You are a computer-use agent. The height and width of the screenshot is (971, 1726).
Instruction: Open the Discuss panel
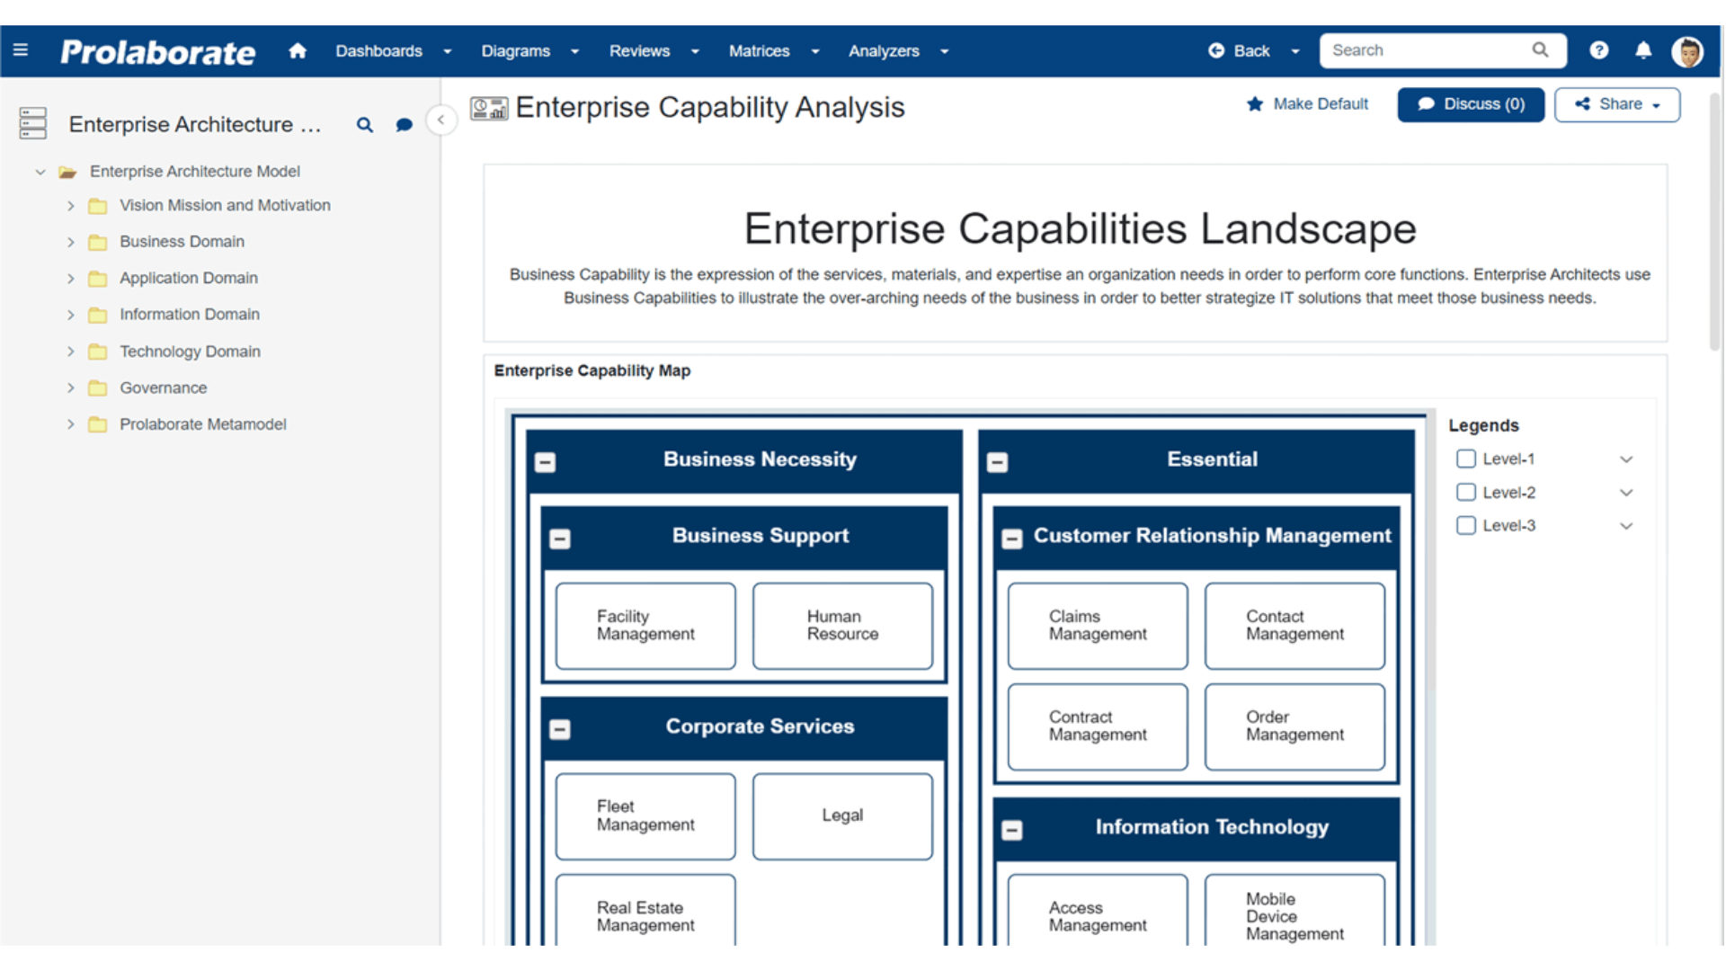(1470, 104)
